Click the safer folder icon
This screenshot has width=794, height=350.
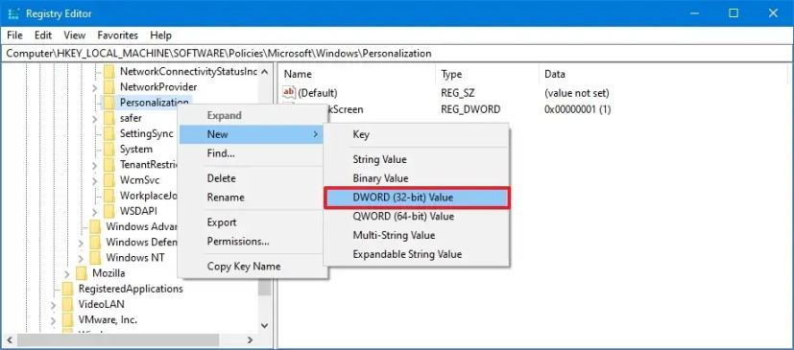[109, 118]
